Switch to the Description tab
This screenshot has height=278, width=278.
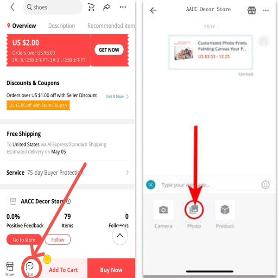coord(62,26)
